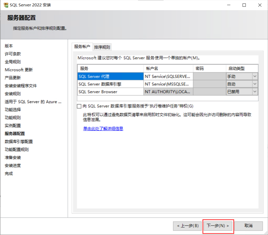Click the SQL Server setup title bar icon

tap(6, 5)
